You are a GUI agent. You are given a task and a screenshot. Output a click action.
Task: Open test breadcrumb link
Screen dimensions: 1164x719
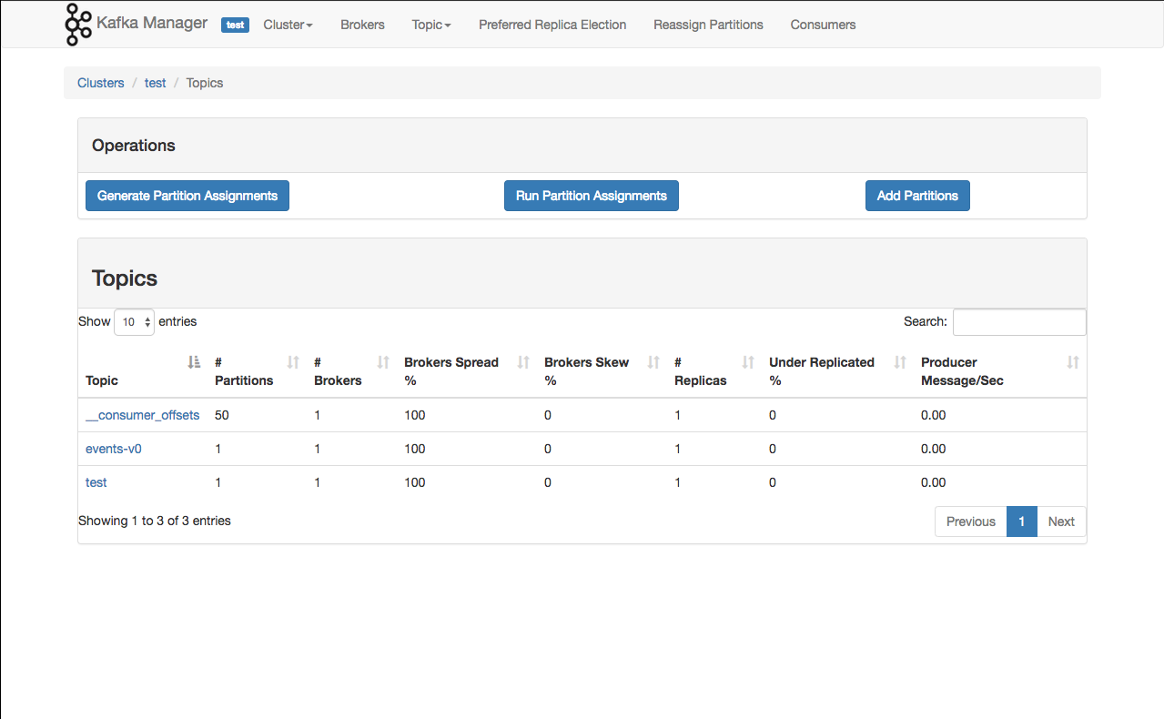pos(156,83)
